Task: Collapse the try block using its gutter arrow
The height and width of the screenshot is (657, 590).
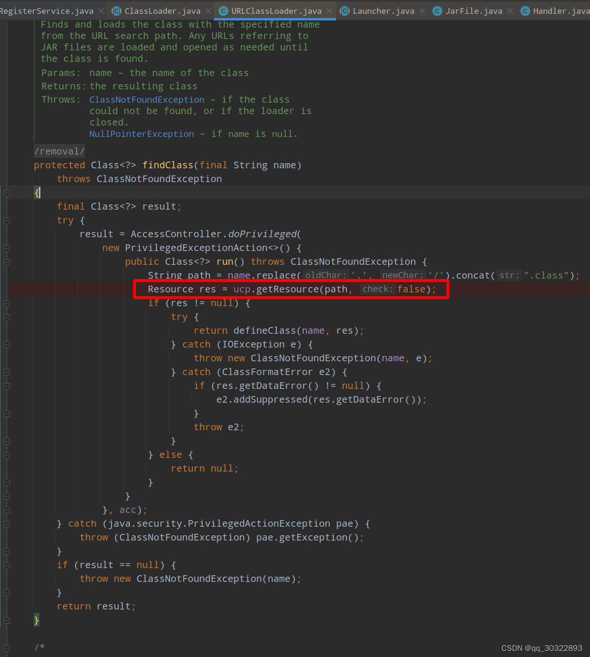Action: (7, 220)
